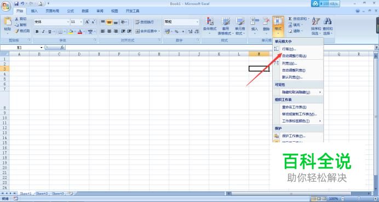
Task: Increase the indent
Action: pos(129,31)
